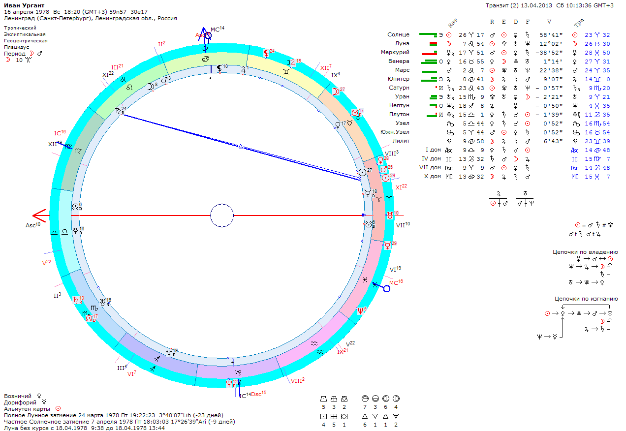Click transit Uranus glyph marked 10 on descendant

[x=390, y=215]
